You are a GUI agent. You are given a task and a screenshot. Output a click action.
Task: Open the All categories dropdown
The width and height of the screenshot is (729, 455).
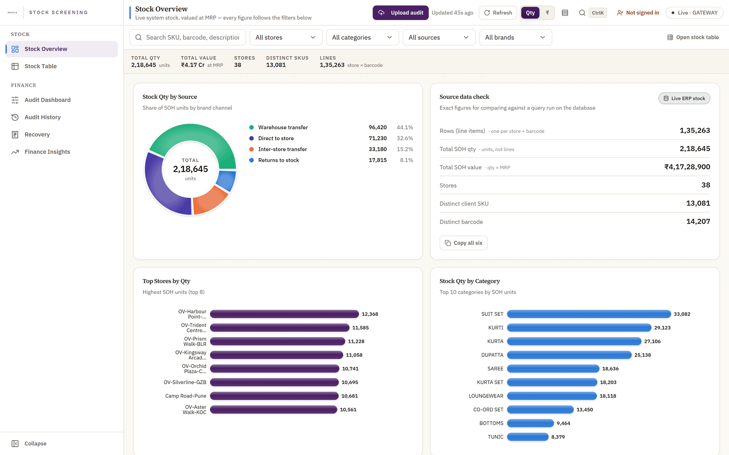coord(362,37)
